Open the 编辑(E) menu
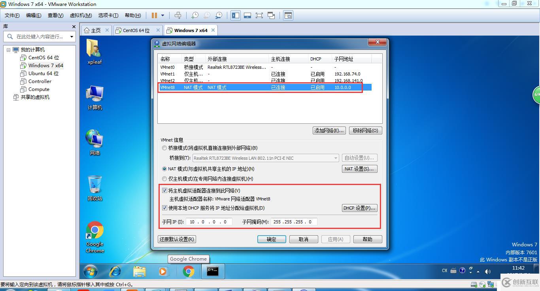This screenshot has height=291, width=540. click(34, 15)
